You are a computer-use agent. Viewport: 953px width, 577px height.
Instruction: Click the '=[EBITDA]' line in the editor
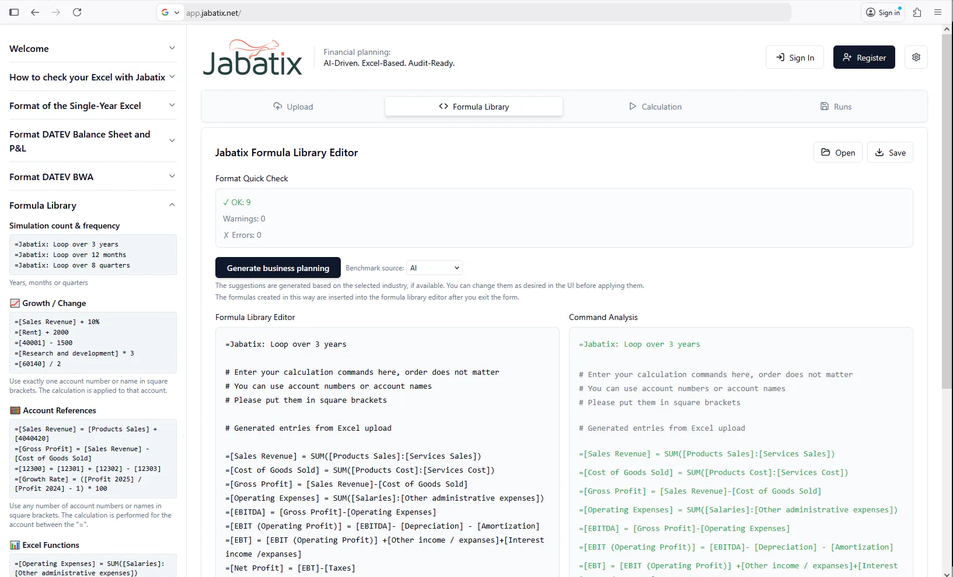331,512
